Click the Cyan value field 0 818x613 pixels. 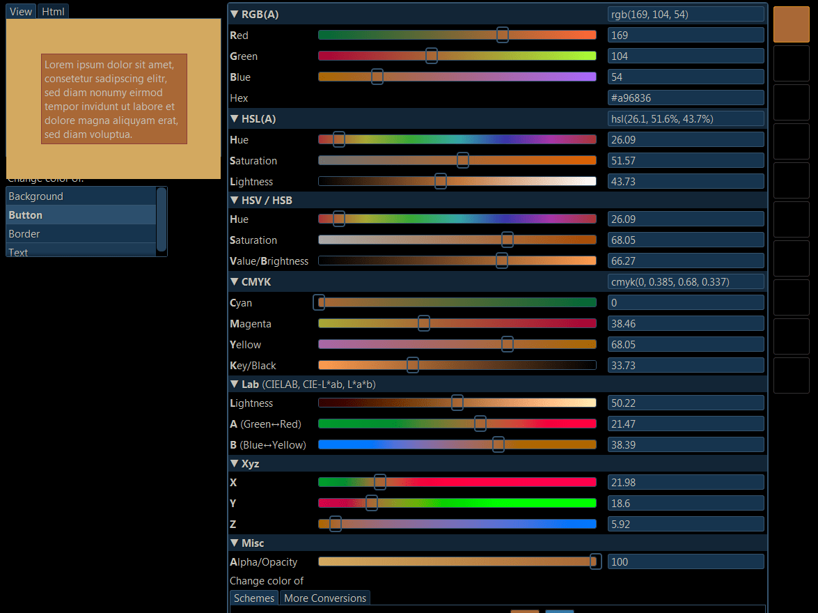[x=686, y=303]
